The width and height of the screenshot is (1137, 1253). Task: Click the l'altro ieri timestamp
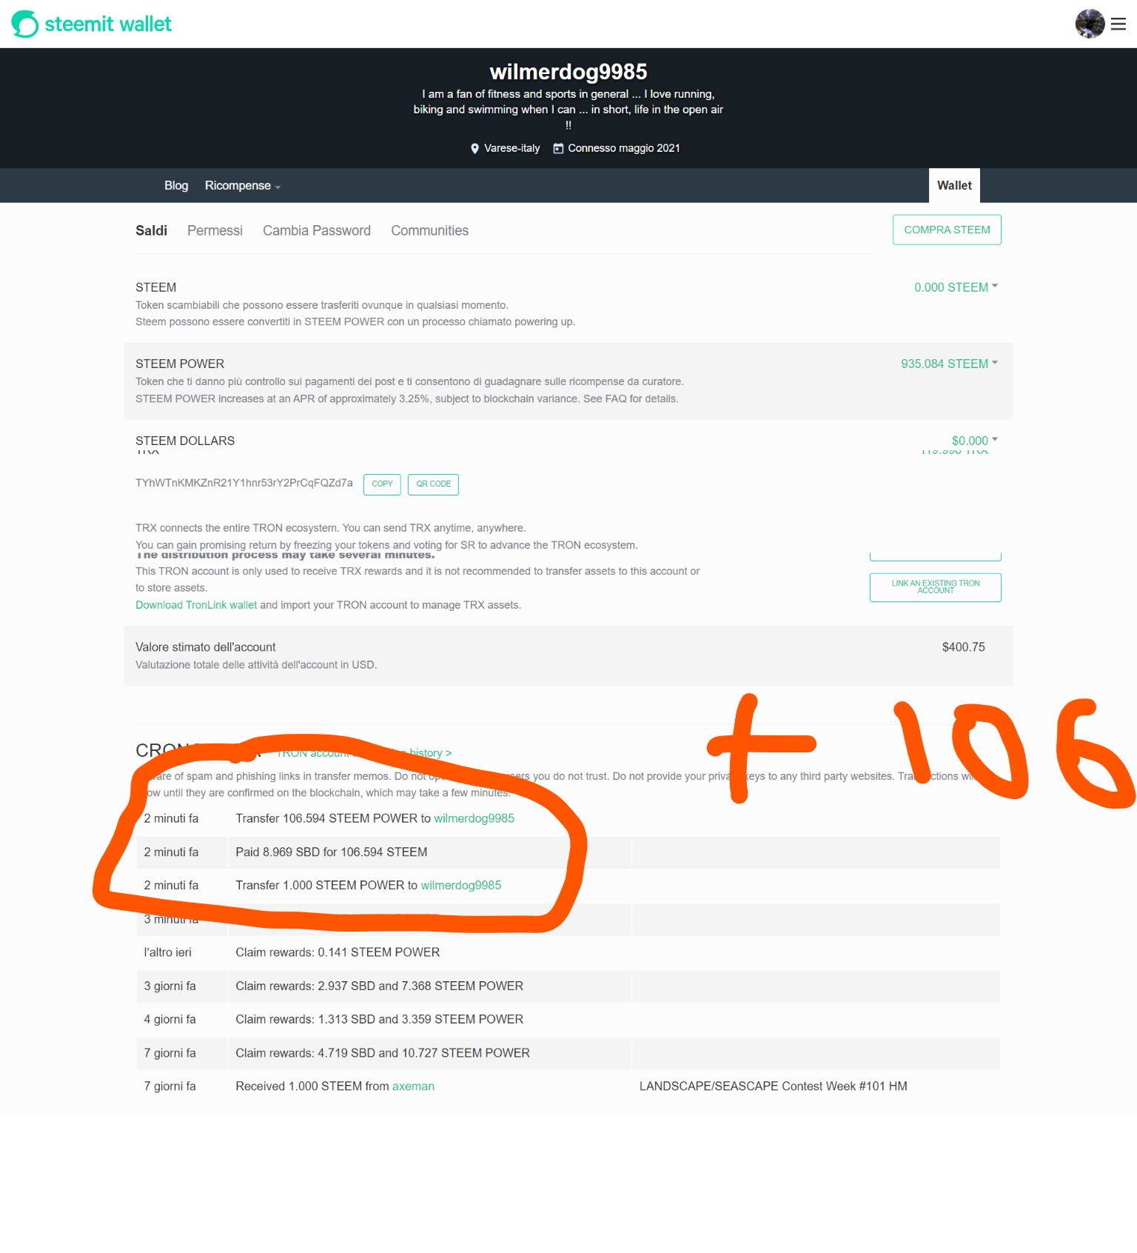pos(168,952)
